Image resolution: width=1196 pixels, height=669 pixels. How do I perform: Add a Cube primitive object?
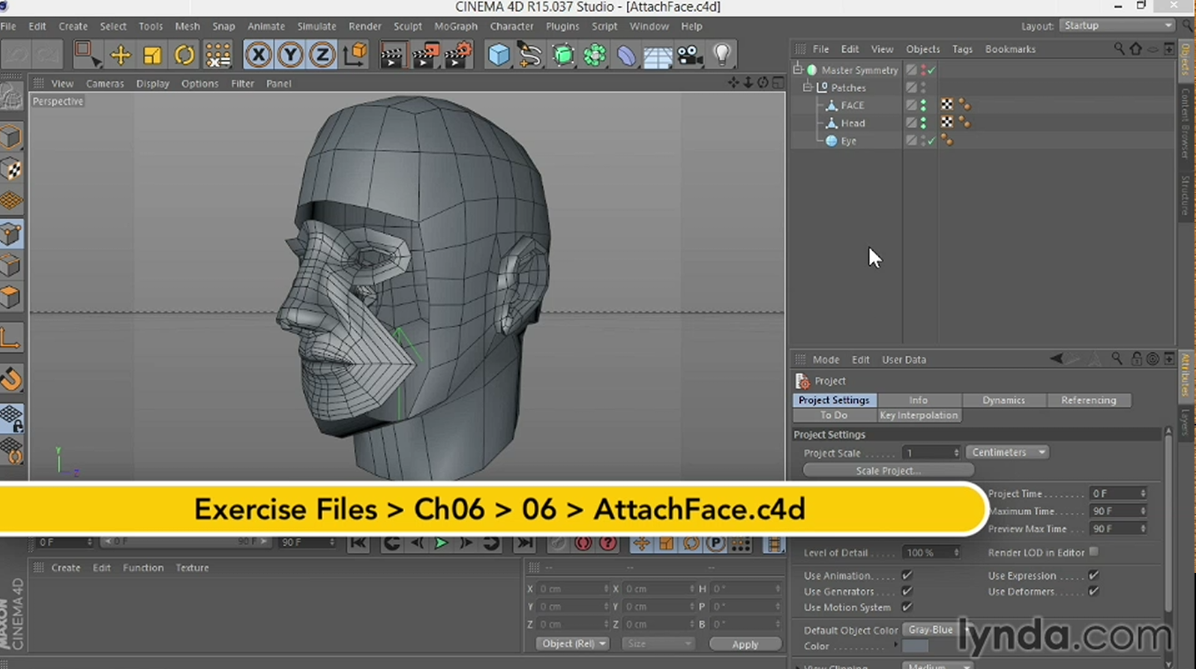(x=499, y=55)
